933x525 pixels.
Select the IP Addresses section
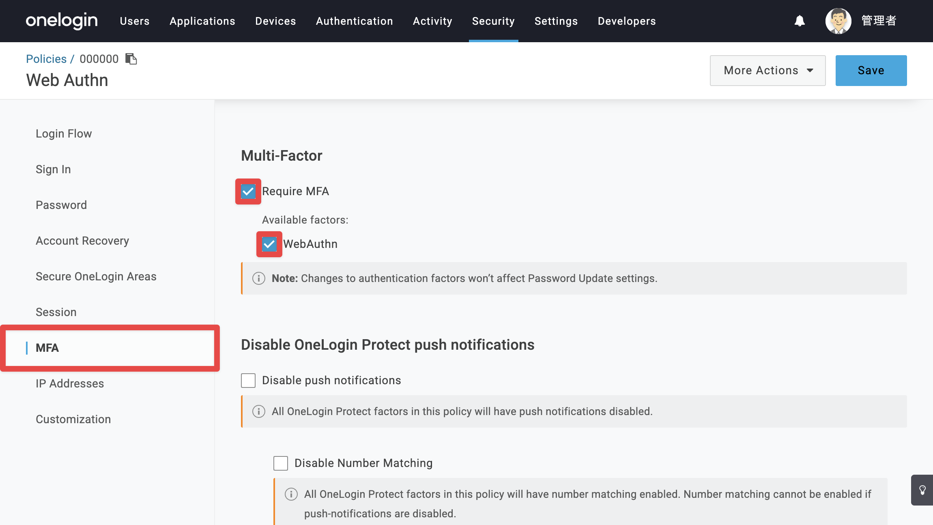pos(70,383)
